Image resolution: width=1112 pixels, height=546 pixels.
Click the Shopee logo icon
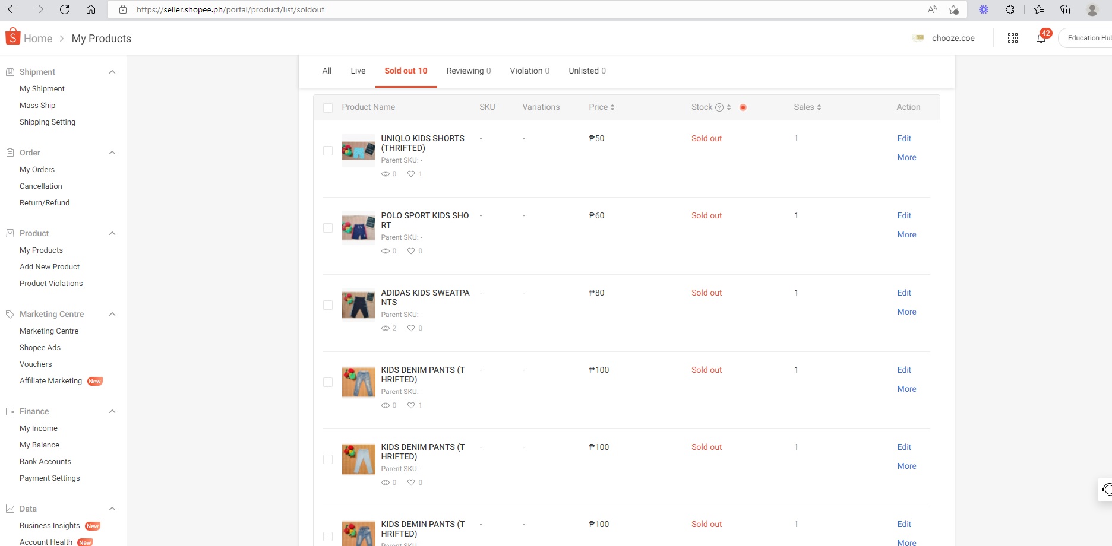(12, 37)
